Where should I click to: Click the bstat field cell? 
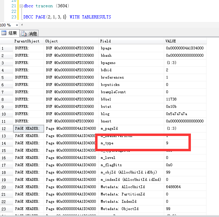coord(131,107)
